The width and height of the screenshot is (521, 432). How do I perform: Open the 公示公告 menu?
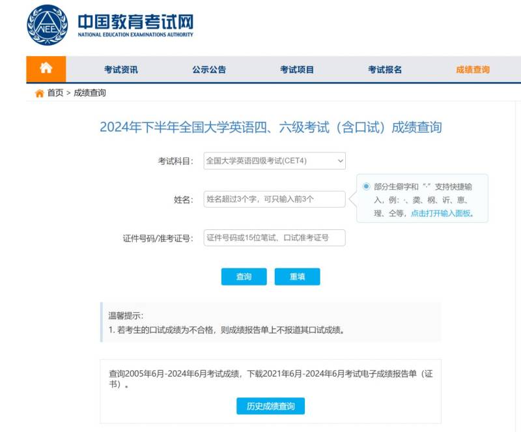pyautogui.click(x=209, y=70)
